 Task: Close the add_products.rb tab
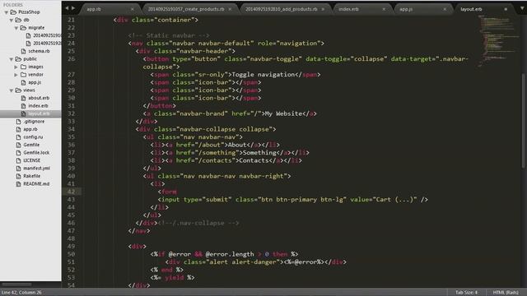tap(323, 9)
